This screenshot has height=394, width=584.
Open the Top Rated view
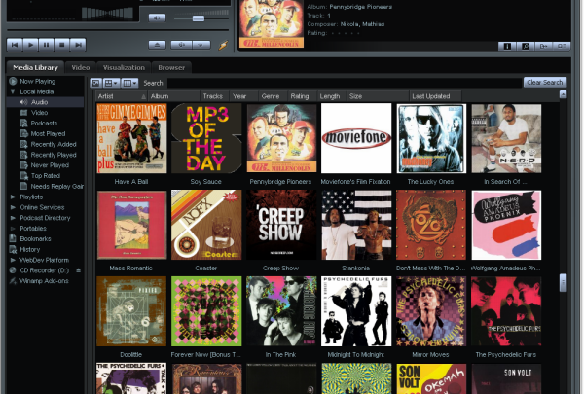(x=45, y=175)
